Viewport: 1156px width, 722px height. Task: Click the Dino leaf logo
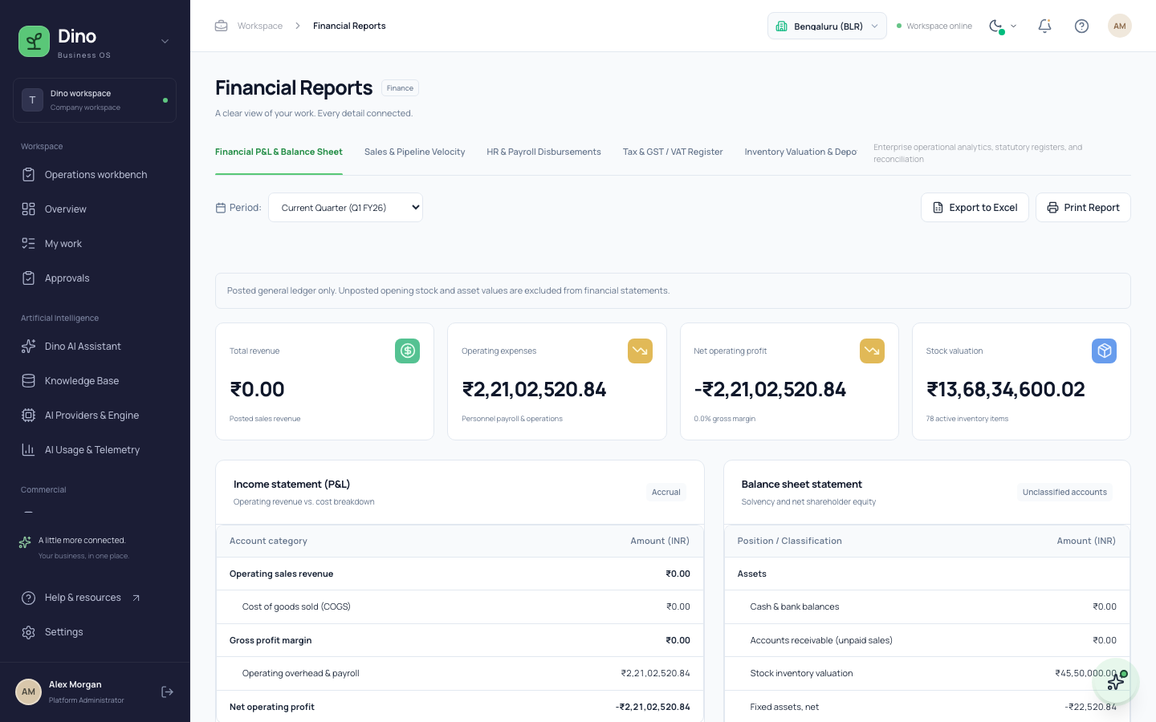click(x=34, y=42)
